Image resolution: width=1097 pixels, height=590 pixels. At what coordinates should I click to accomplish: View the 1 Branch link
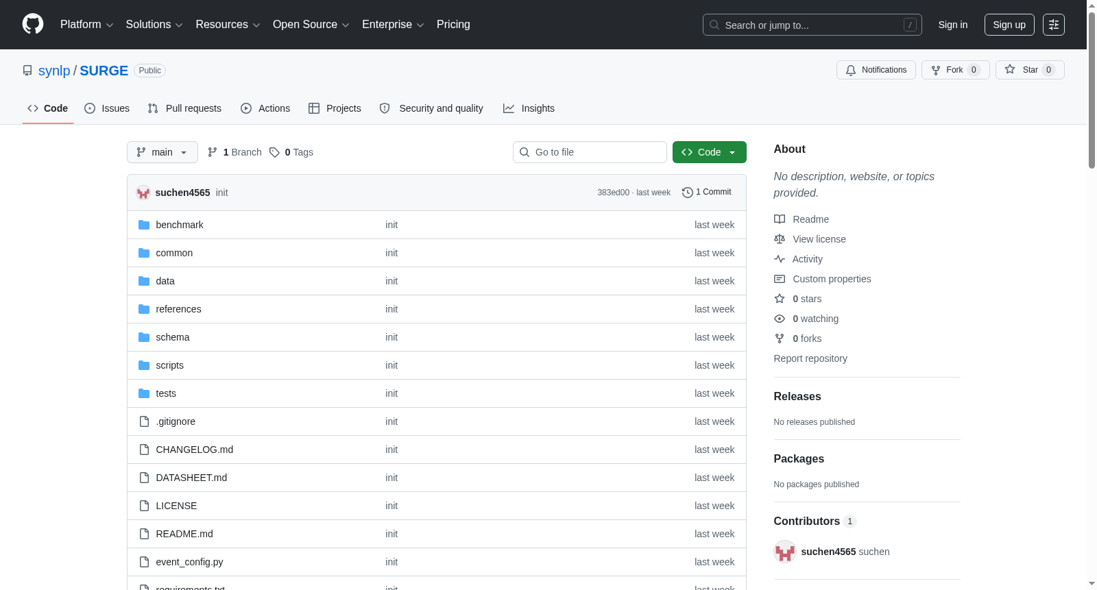pos(234,152)
